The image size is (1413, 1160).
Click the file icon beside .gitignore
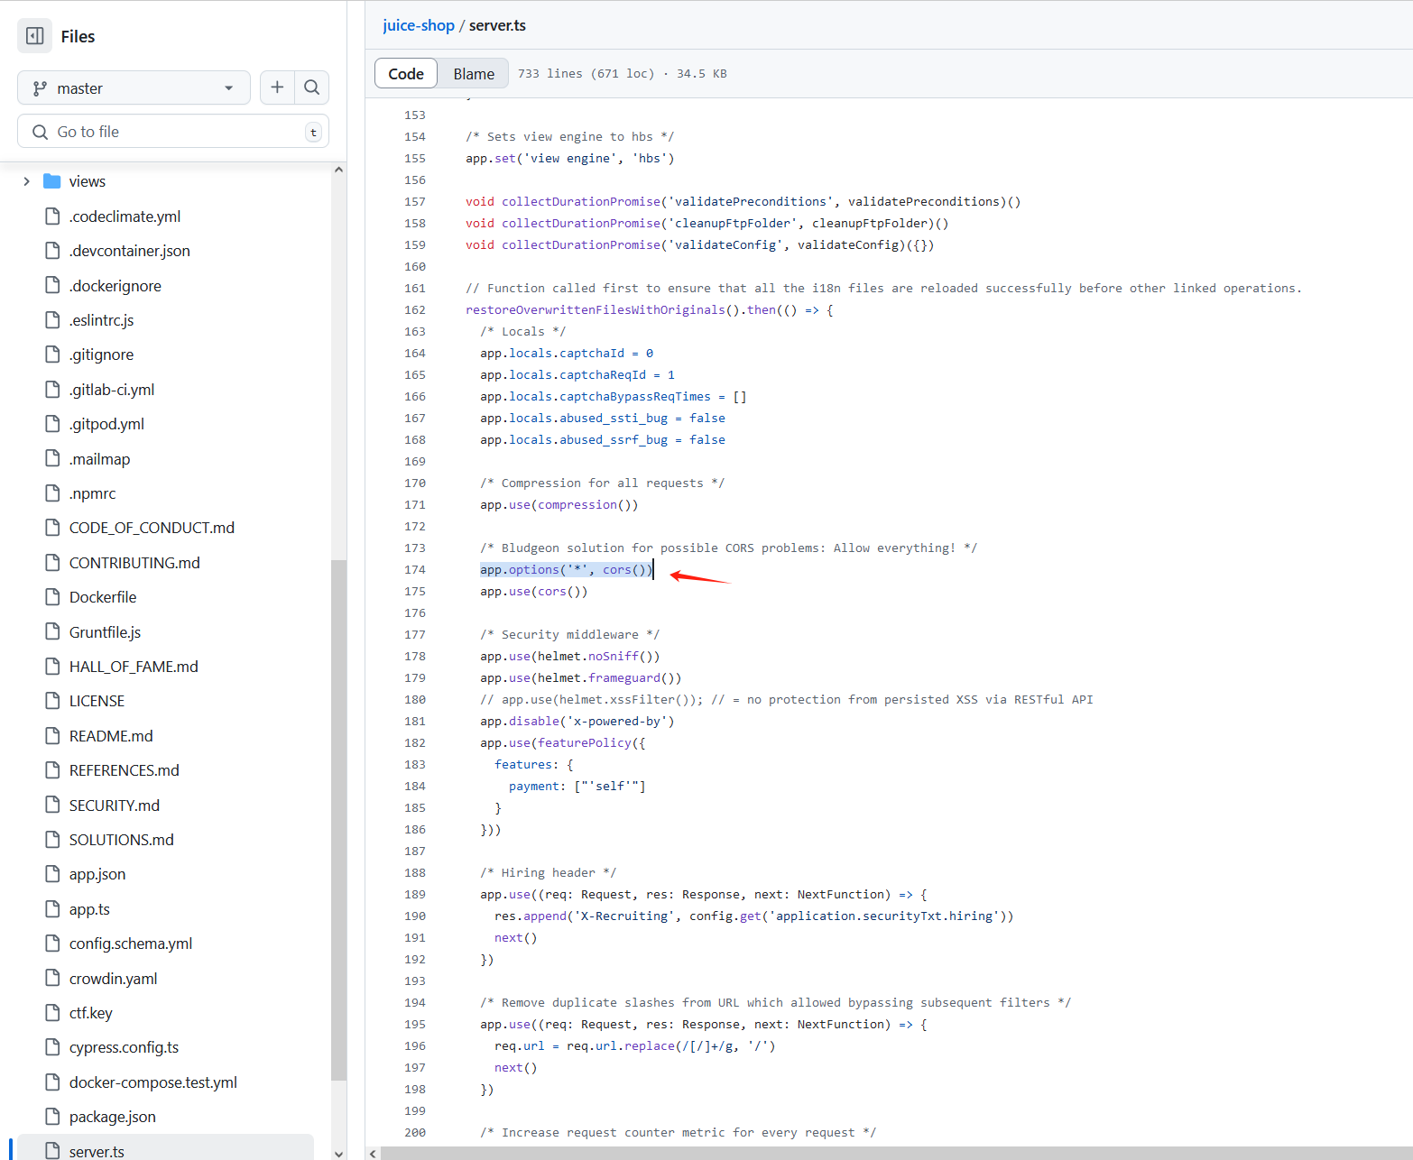(52, 354)
